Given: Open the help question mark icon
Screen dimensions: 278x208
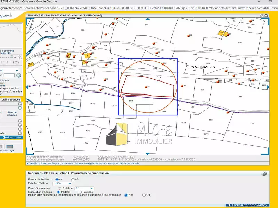Looking at the screenshot, I should [264, 173].
